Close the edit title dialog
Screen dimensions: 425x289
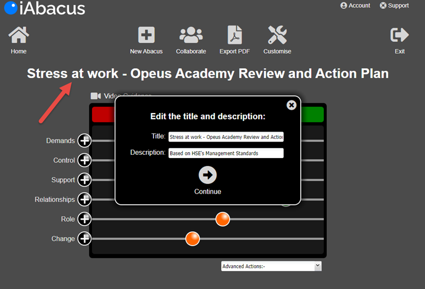pos(291,105)
